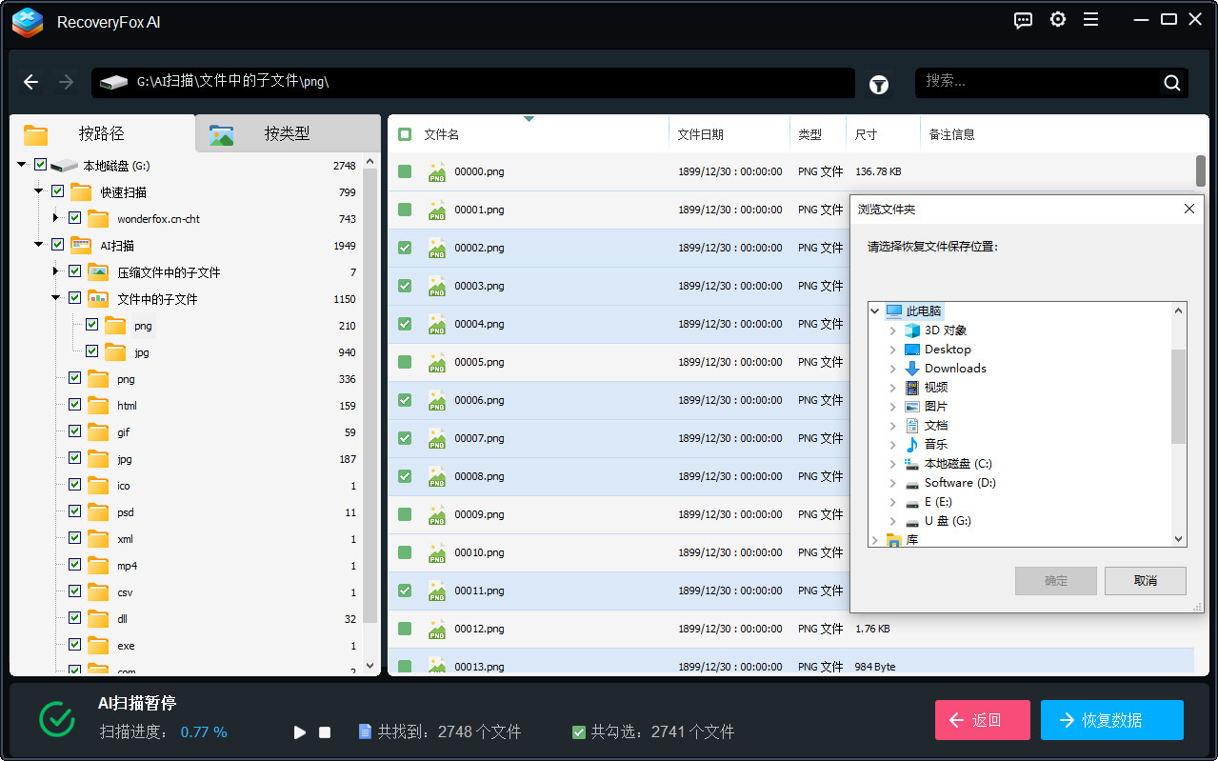The image size is (1218, 761).
Task: Click the 恢复数据 recovery button
Action: 1111,720
